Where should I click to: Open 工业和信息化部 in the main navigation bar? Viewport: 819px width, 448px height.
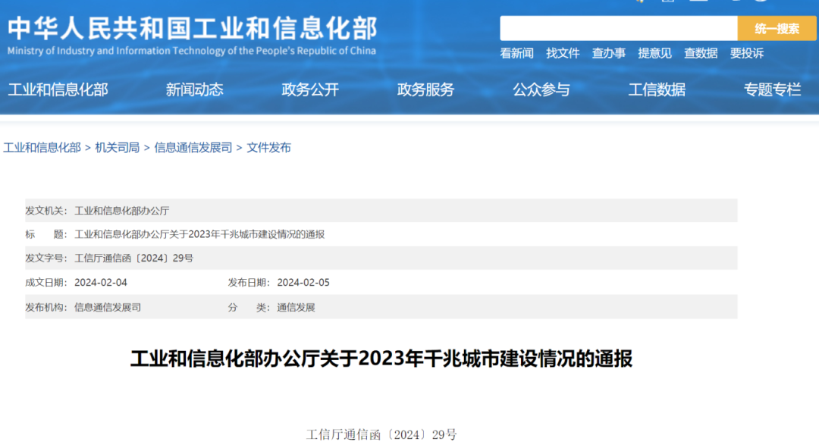coord(58,89)
